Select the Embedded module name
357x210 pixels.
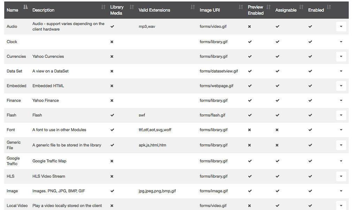click(x=16, y=86)
